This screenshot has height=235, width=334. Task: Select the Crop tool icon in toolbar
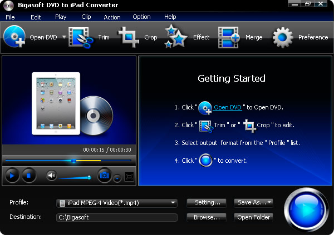coord(129,37)
